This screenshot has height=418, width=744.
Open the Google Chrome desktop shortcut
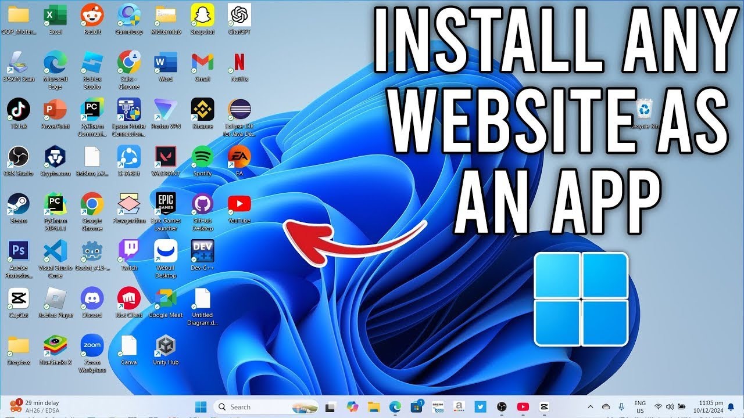click(92, 211)
